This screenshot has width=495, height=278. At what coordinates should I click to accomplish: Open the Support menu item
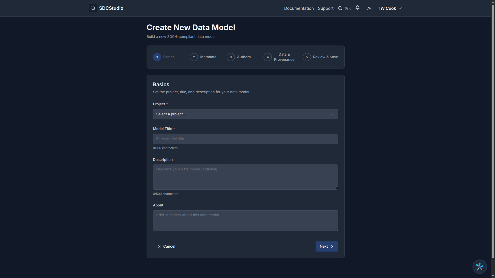tap(326, 8)
